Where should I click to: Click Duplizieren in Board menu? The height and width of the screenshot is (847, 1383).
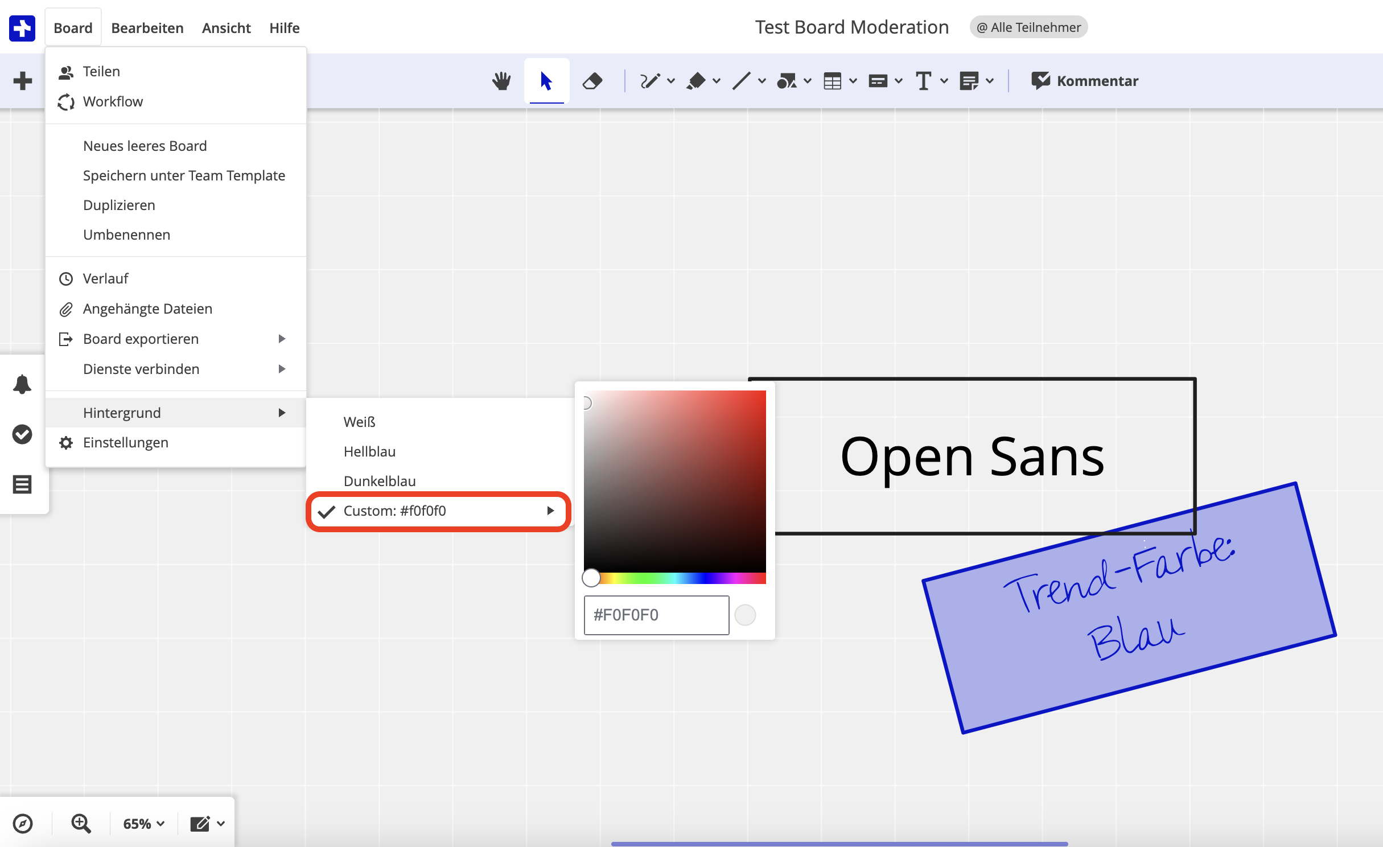119,205
